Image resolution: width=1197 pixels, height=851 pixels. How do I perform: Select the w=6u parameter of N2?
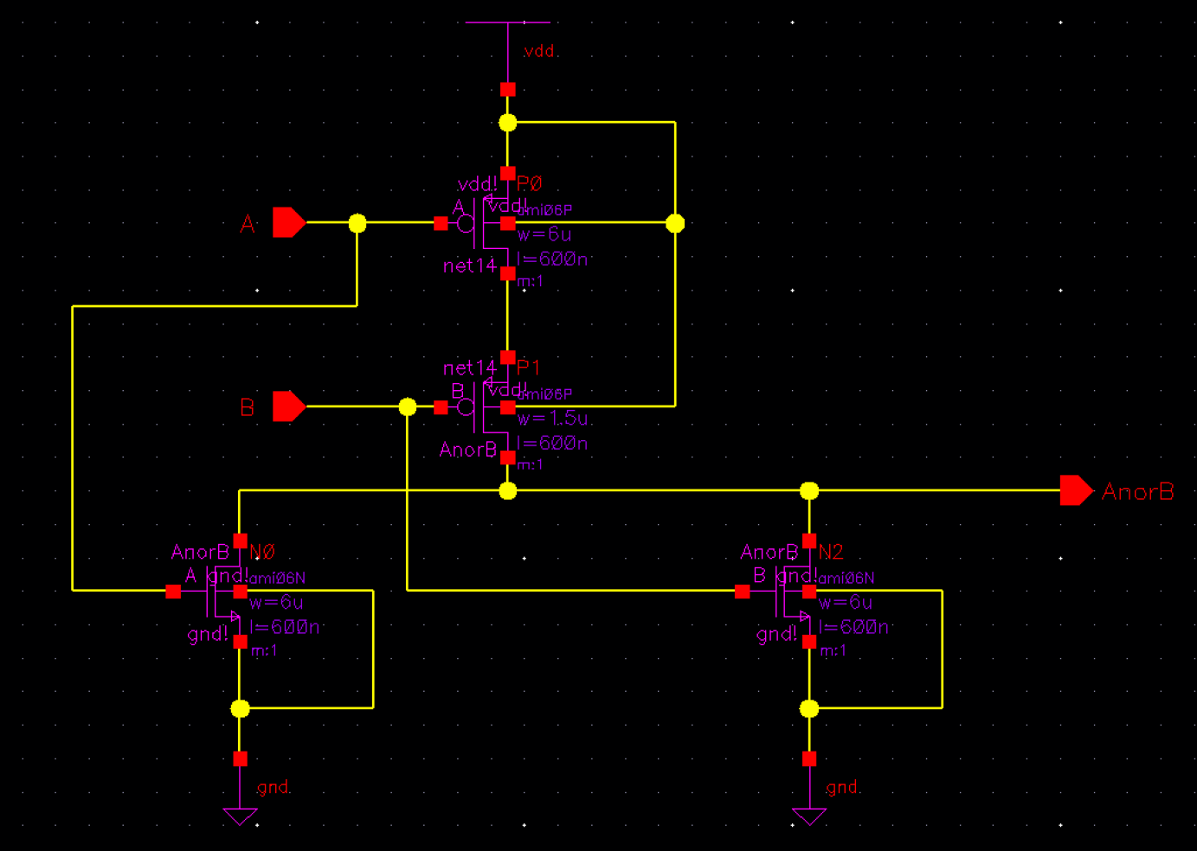coord(846,602)
